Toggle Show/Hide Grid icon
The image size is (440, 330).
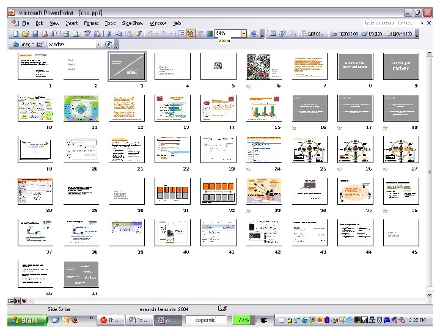200,34
